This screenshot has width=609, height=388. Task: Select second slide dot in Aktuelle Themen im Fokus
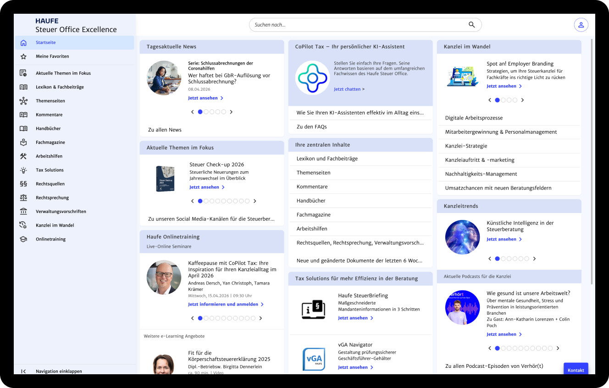tap(206, 201)
